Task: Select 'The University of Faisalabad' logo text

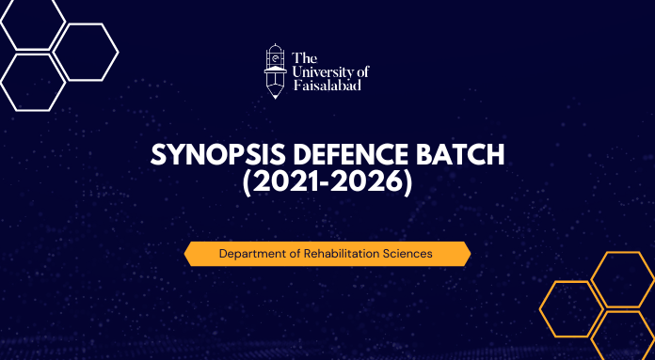Action: (x=330, y=71)
